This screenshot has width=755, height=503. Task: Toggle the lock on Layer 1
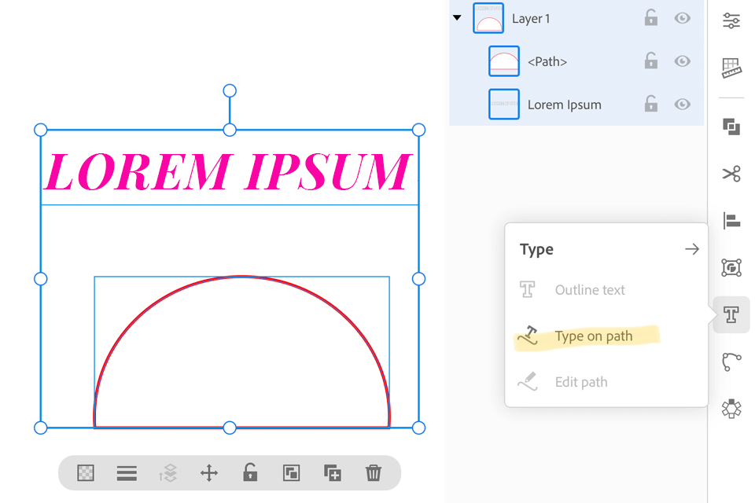click(x=651, y=18)
